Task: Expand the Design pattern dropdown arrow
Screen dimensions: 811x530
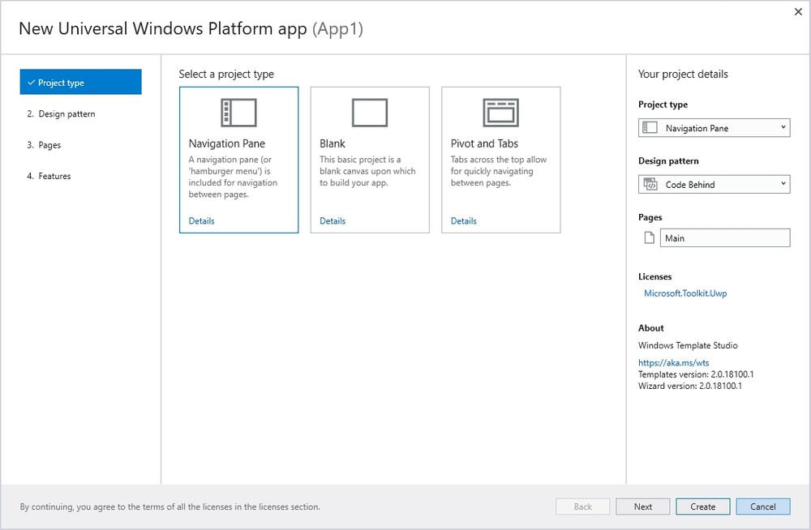Action: [783, 184]
